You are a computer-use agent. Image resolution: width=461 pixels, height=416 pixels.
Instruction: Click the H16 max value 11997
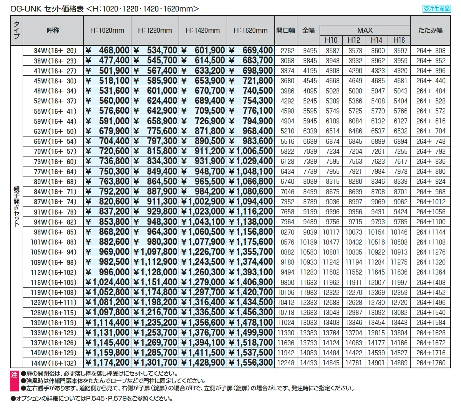coord(399,283)
